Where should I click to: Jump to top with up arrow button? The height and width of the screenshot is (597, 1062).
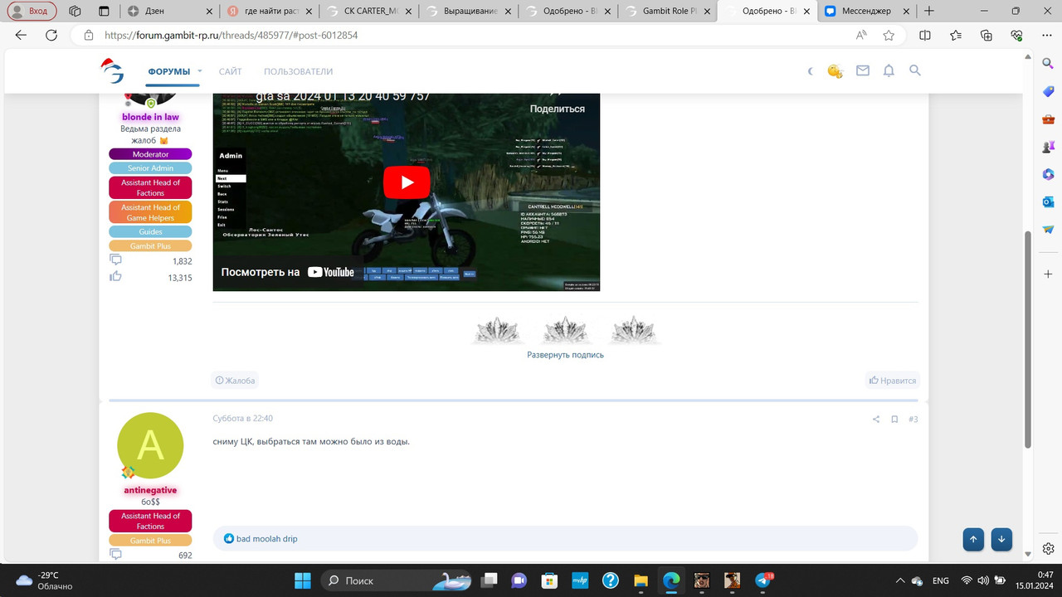[973, 539]
